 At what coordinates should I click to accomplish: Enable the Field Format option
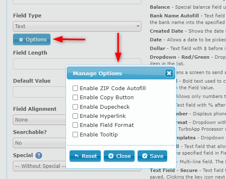(75, 125)
